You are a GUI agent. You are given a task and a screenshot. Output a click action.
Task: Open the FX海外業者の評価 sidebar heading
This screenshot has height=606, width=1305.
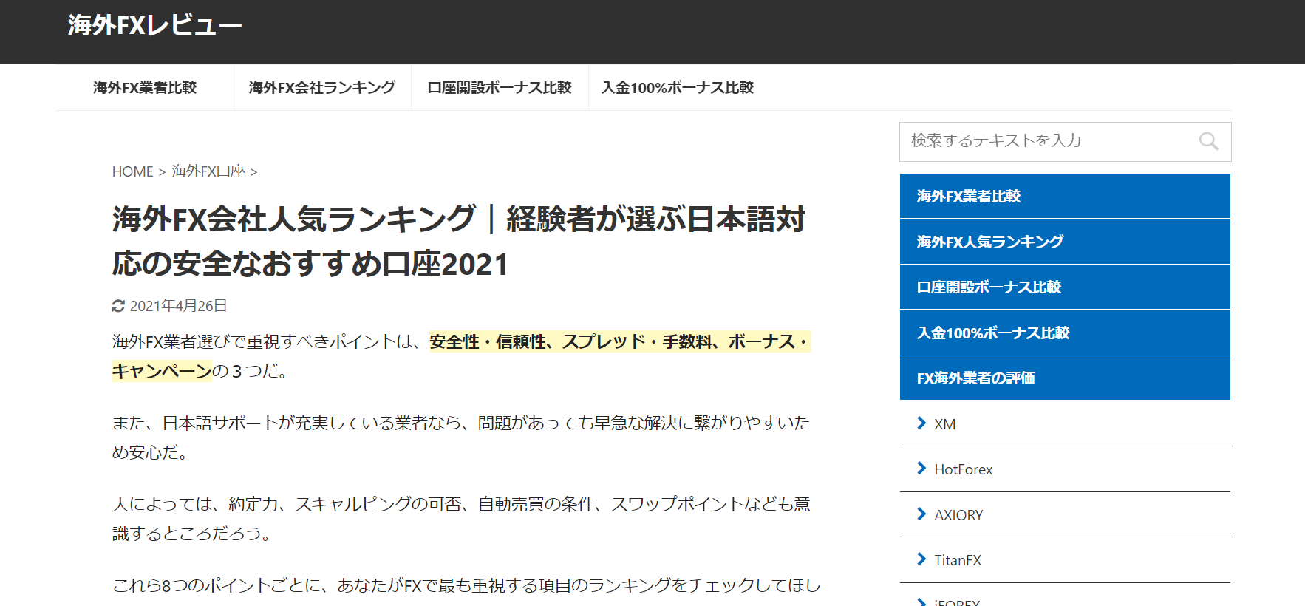click(1065, 378)
